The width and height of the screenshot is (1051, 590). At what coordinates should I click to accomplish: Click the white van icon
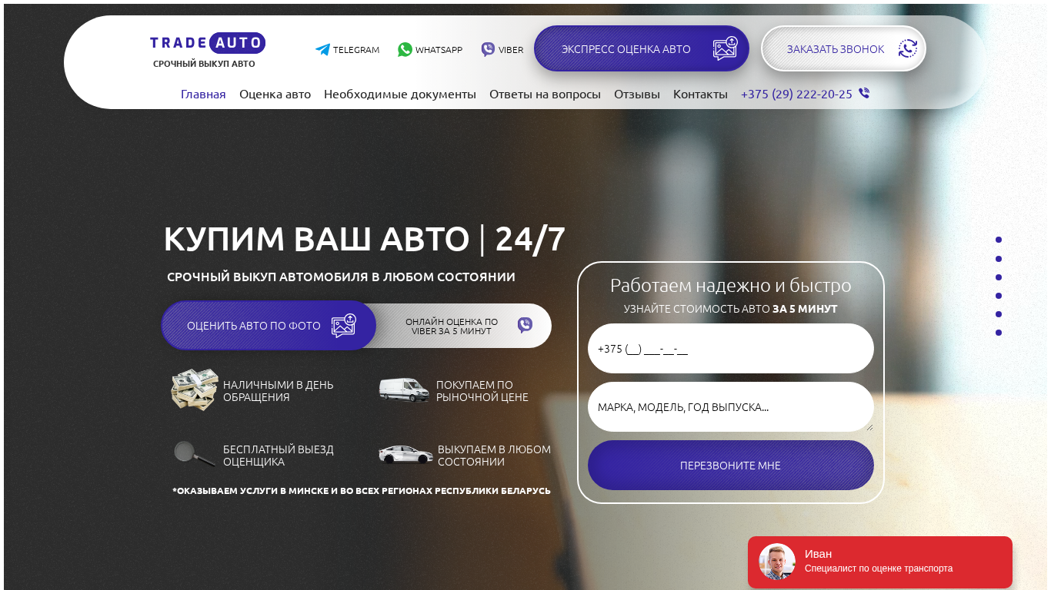click(404, 389)
